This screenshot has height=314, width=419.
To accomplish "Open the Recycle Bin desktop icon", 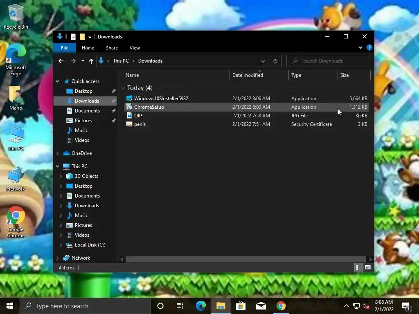I will pos(16,17).
